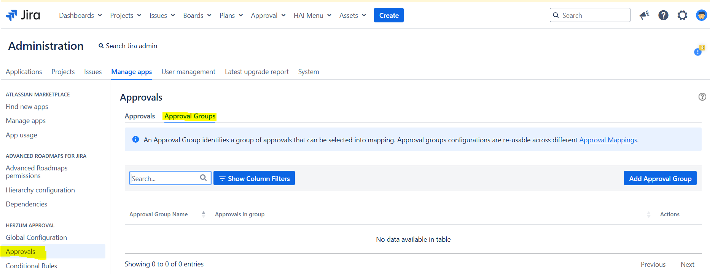
Task: Sort by Approval Group Name column
Action: pyautogui.click(x=159, y=214)
